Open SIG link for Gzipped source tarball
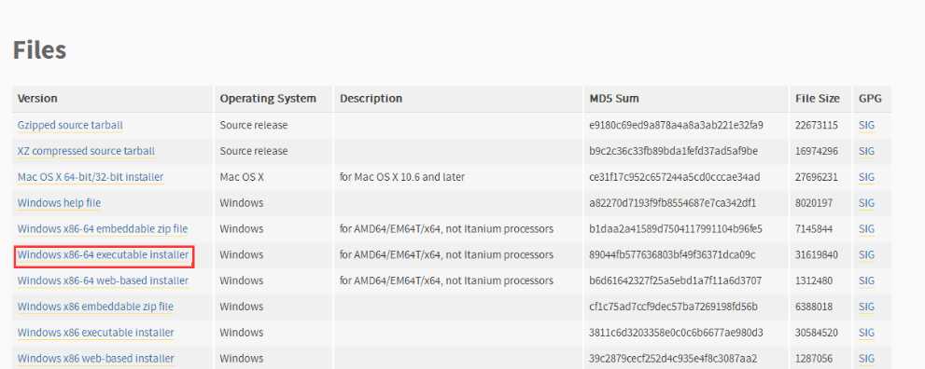This screenshot has height=369, width=925. pos(866,126)
